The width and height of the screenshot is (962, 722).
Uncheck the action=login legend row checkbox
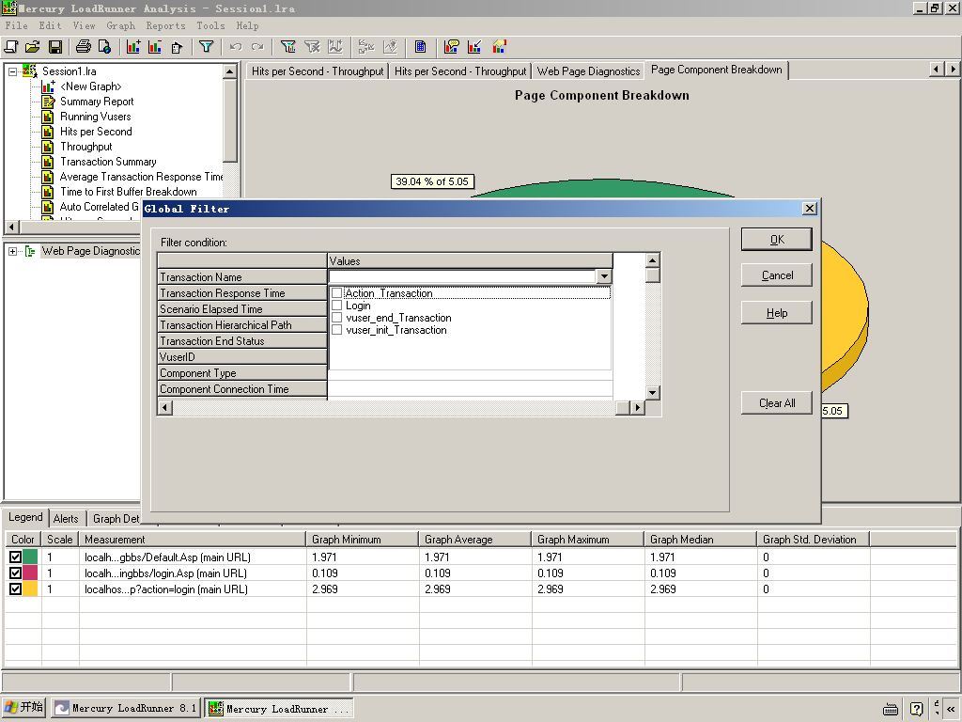tap(15, 589)
